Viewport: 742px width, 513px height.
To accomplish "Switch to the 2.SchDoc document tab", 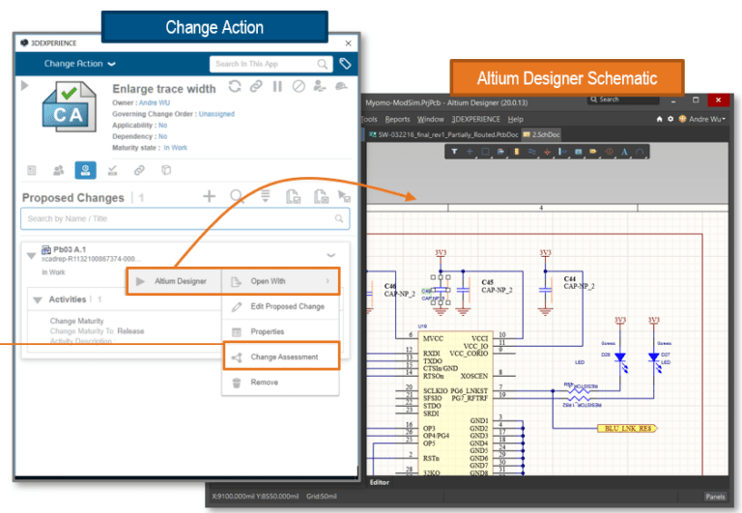I will [541, 135].
